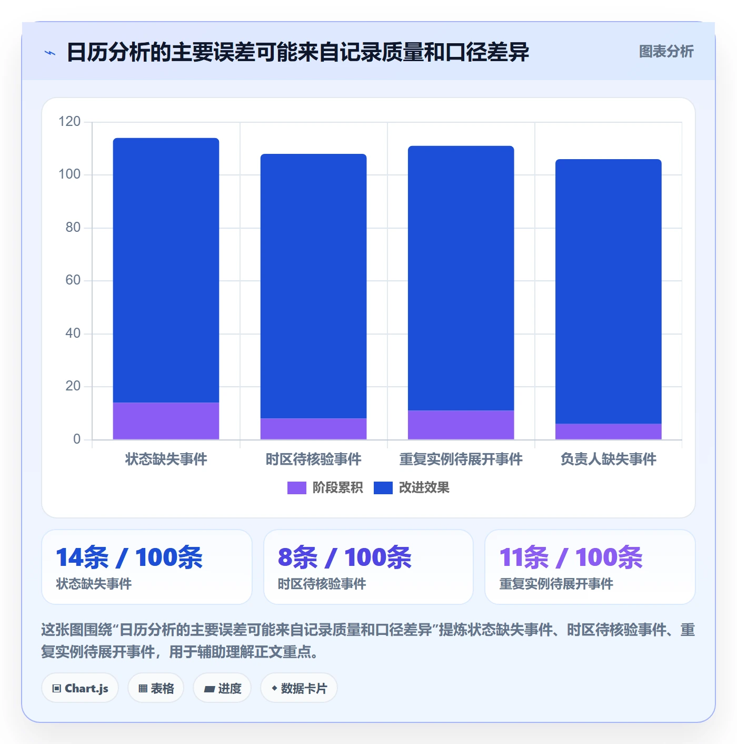
Task: Click the blue bar for 负责人缺失事件
Action: (608, 291)
